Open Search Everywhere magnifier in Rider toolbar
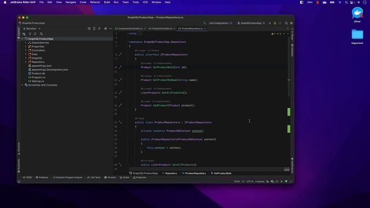Image resolution: width=370 pixels, height=208 pixels. [286, 23]
